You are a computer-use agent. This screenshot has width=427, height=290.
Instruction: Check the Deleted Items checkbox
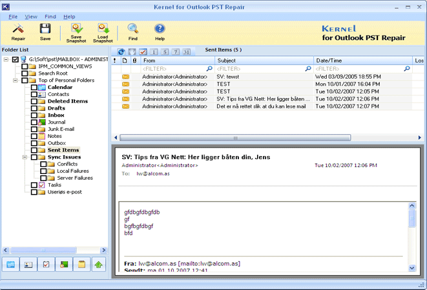(34, 101)
